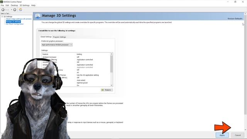This screenshot has height=139, width=247.
Task: Close the NVIDIA Control Panel window
Action: point(243,2)
